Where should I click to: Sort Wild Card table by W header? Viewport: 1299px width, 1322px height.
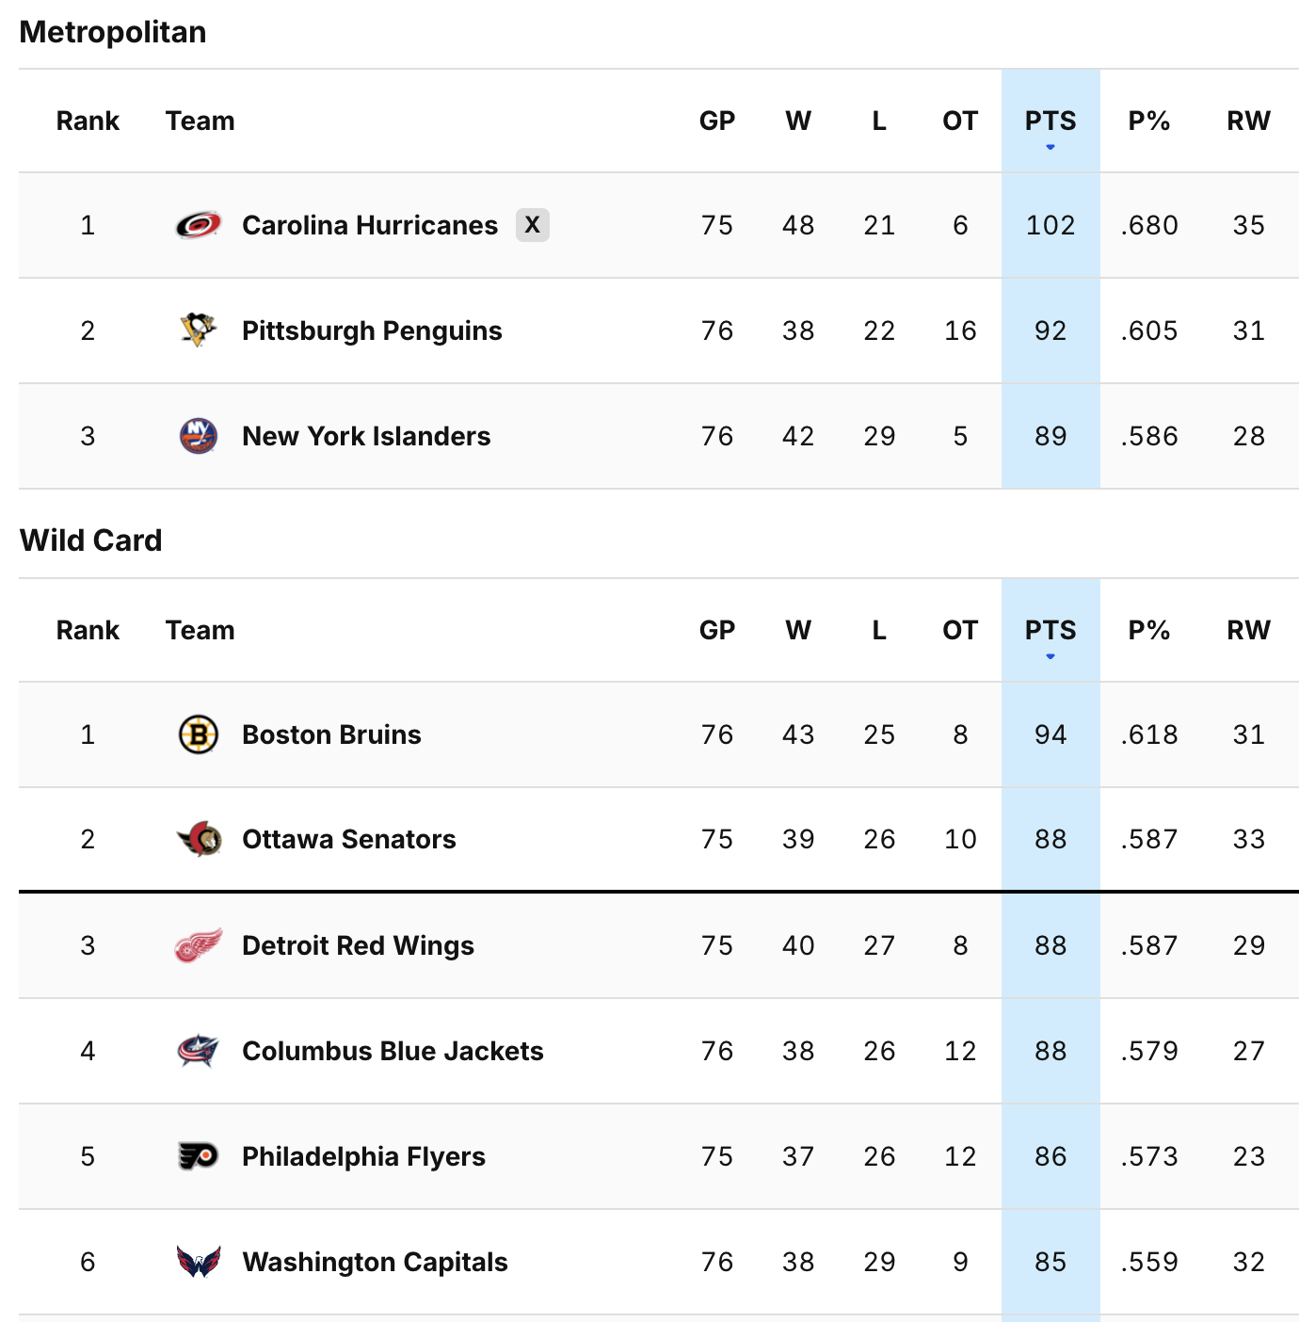point(798,631)
